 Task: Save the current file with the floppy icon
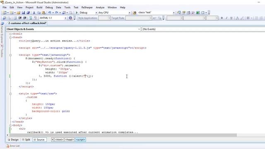click(x=23, y=13)
